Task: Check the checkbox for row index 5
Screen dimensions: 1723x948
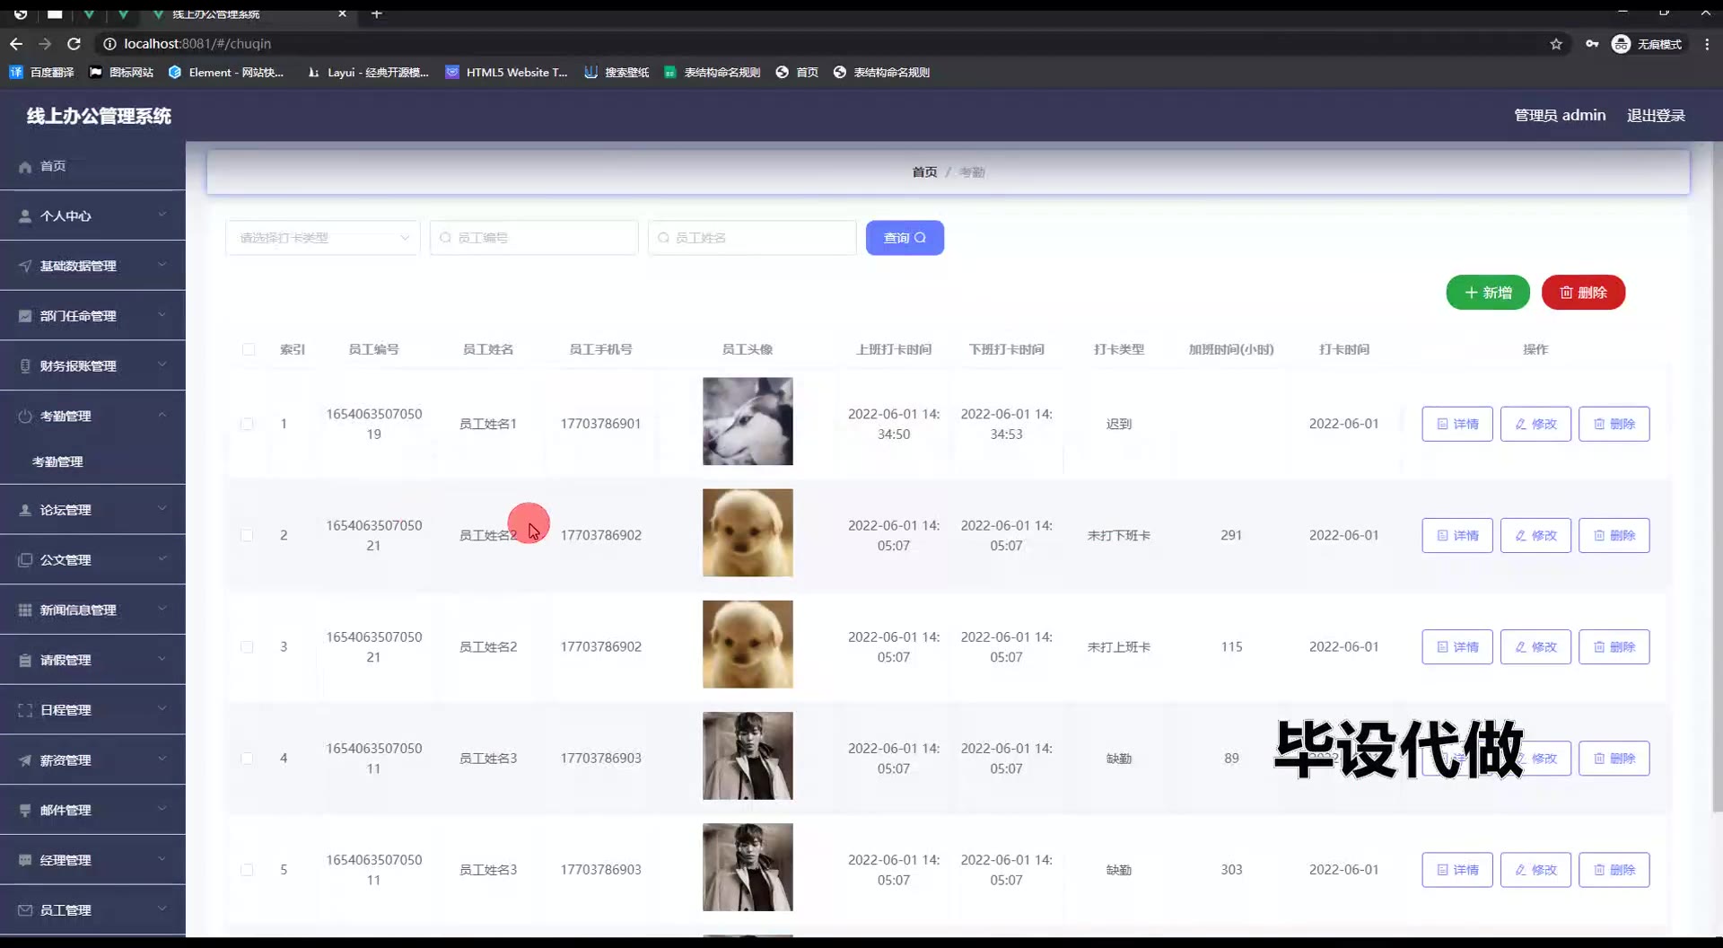Action: 247,870
